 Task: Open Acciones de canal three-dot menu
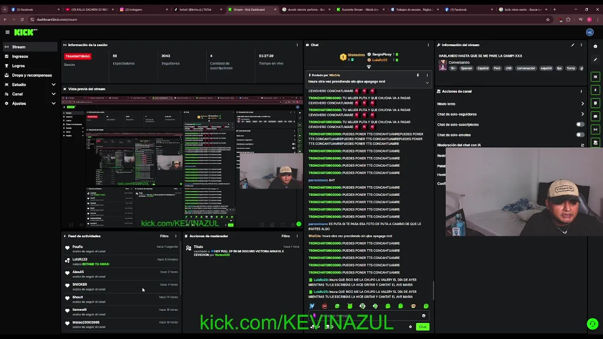click(x=581, y=91)
